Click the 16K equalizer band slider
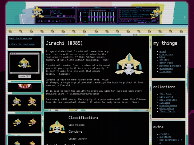The height and width of the screenshot is (145, 194). 114,17
